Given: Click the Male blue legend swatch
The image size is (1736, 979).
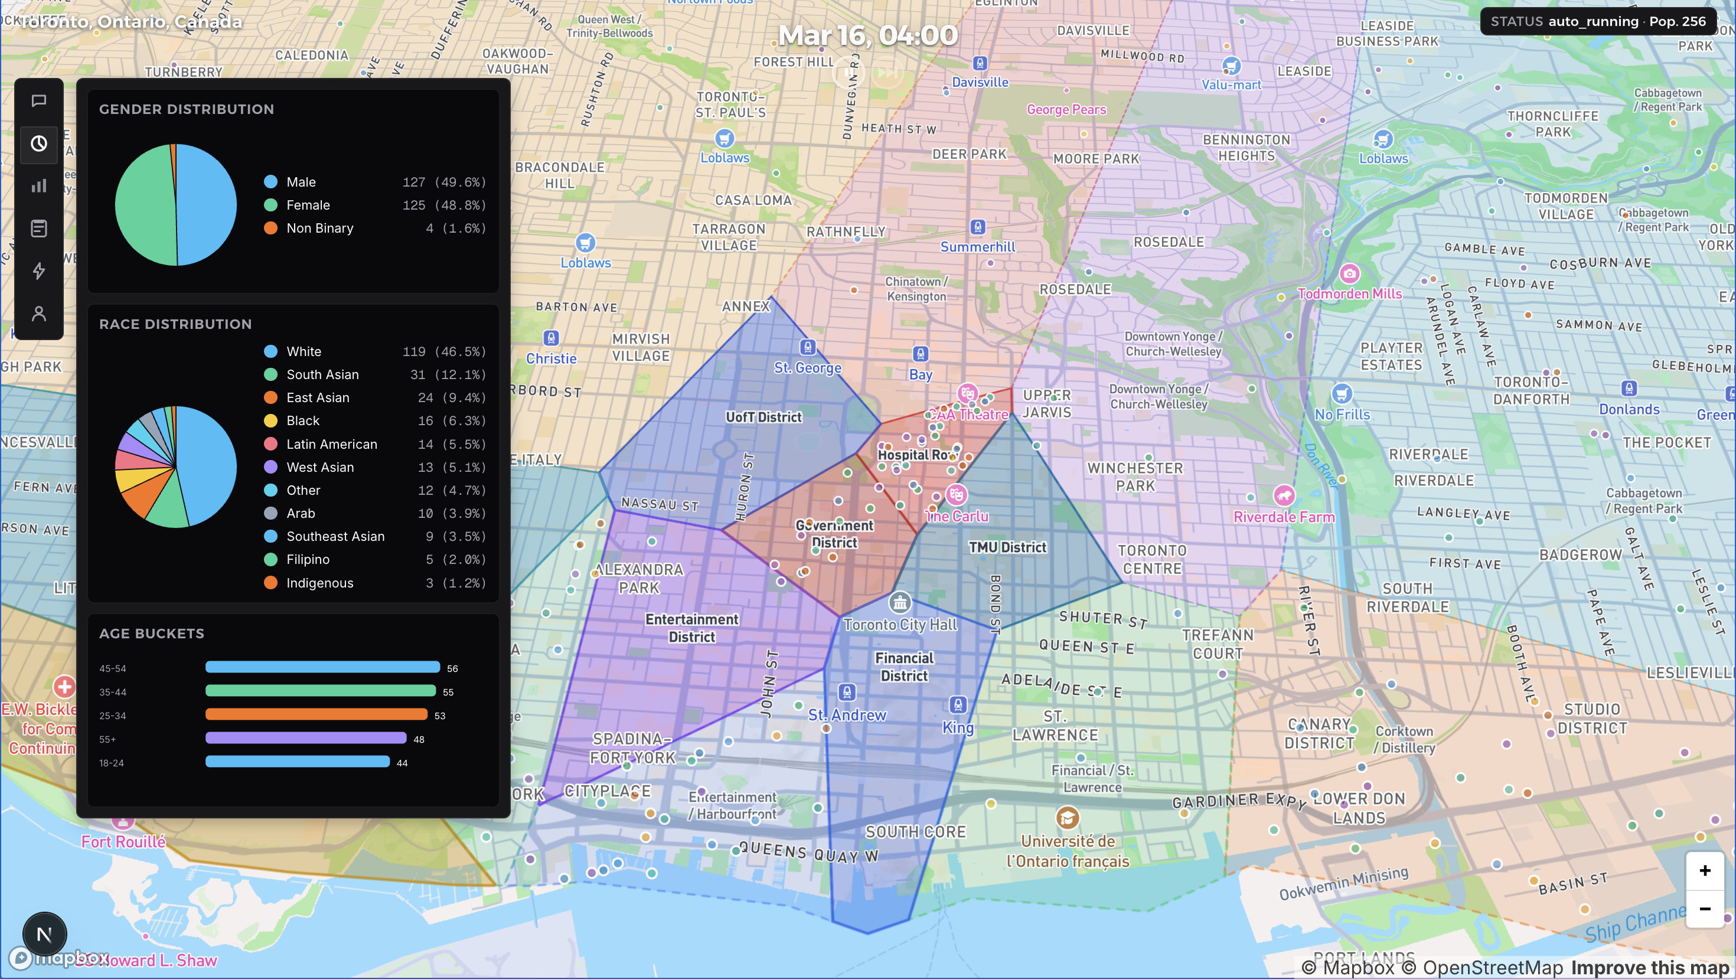Looking at the screenshot, I should coord(271,182).
